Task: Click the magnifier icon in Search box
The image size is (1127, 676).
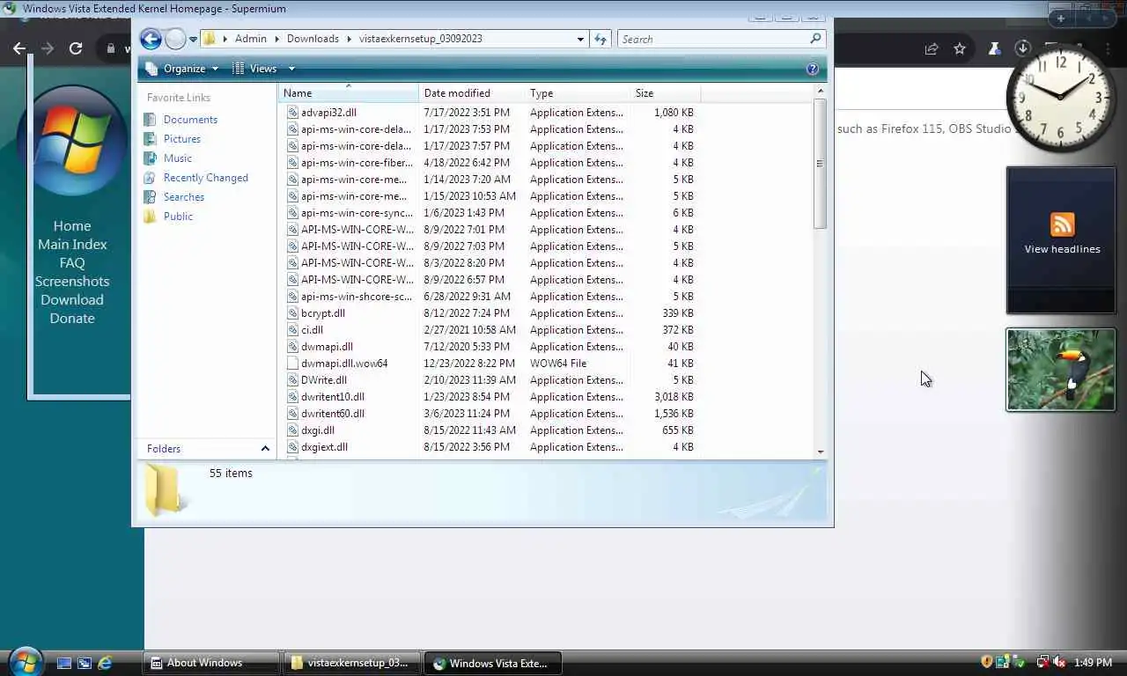Action: [x=815, y=39]
